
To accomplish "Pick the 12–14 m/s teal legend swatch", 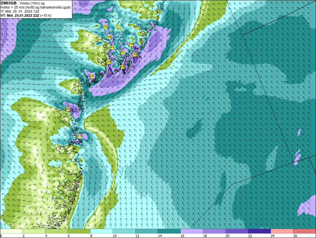I will [x=147, y=231].
